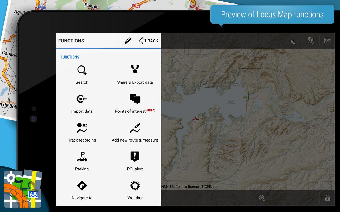Toggle the zoom lock padlock
Viewport: 340px width, 212px height.
point(328,198)
